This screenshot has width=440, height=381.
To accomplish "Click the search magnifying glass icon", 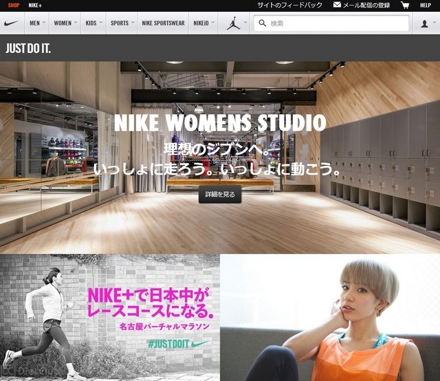I will tap(262, 23).
